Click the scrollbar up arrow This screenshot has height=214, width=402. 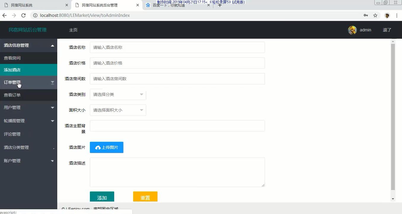point(393,41)
